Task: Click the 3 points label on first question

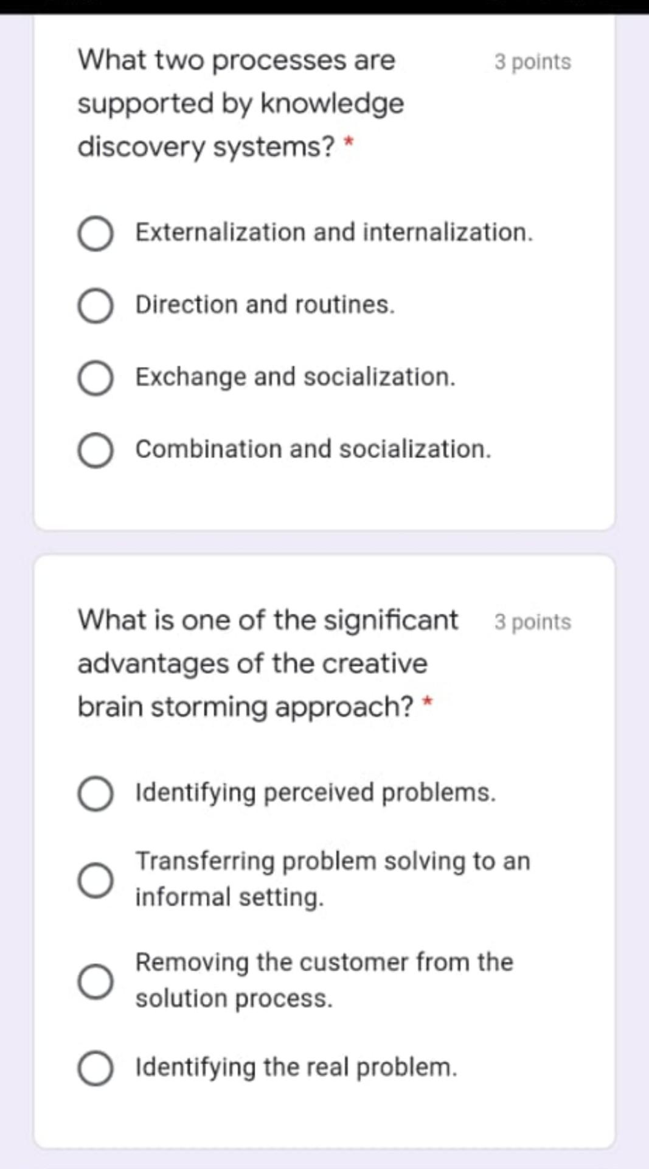Action: pyautogui.click(x=532, y=61)
